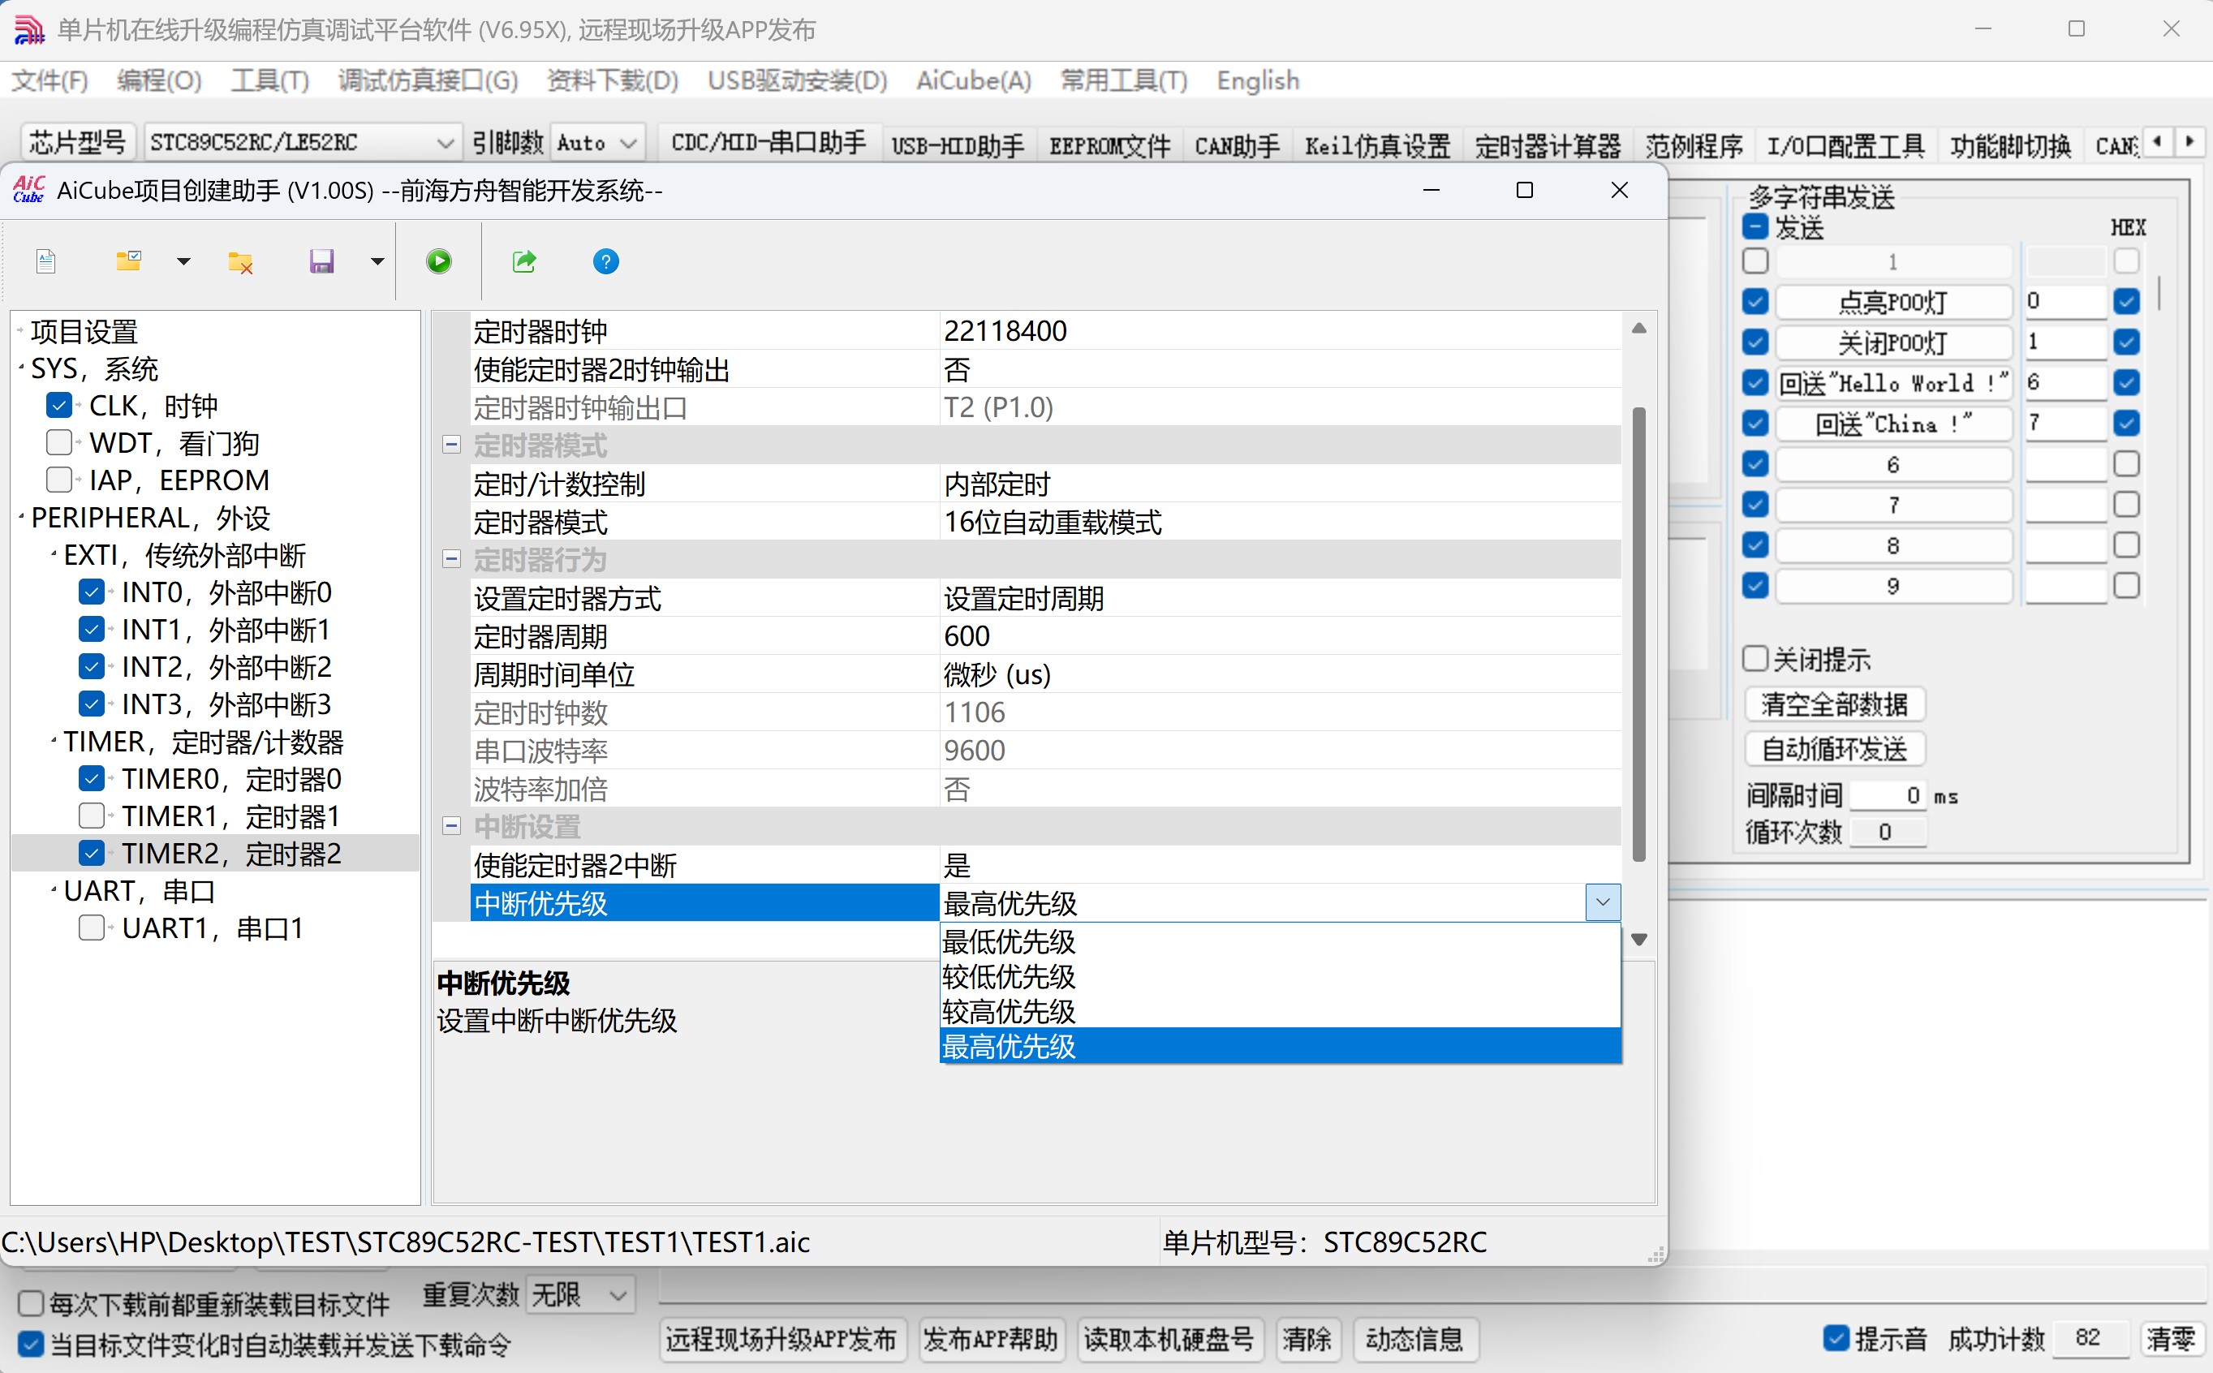Collapse the TIMER, 定时器/计数器 tree node
The width and height of the screenshot is (2213, 1373).
pyautogui.click(x=54, y=741)
